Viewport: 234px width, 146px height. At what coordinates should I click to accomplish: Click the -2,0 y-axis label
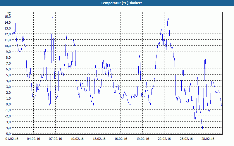click(8, 116)
